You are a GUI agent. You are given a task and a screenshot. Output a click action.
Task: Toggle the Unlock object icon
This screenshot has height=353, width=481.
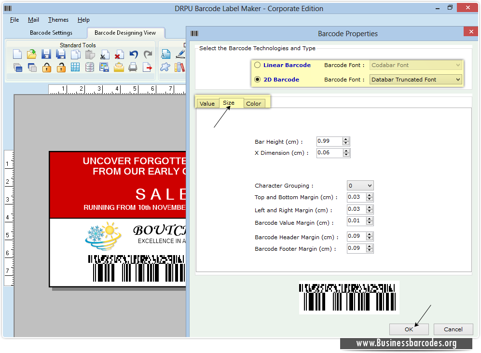[x=60, y=68]
